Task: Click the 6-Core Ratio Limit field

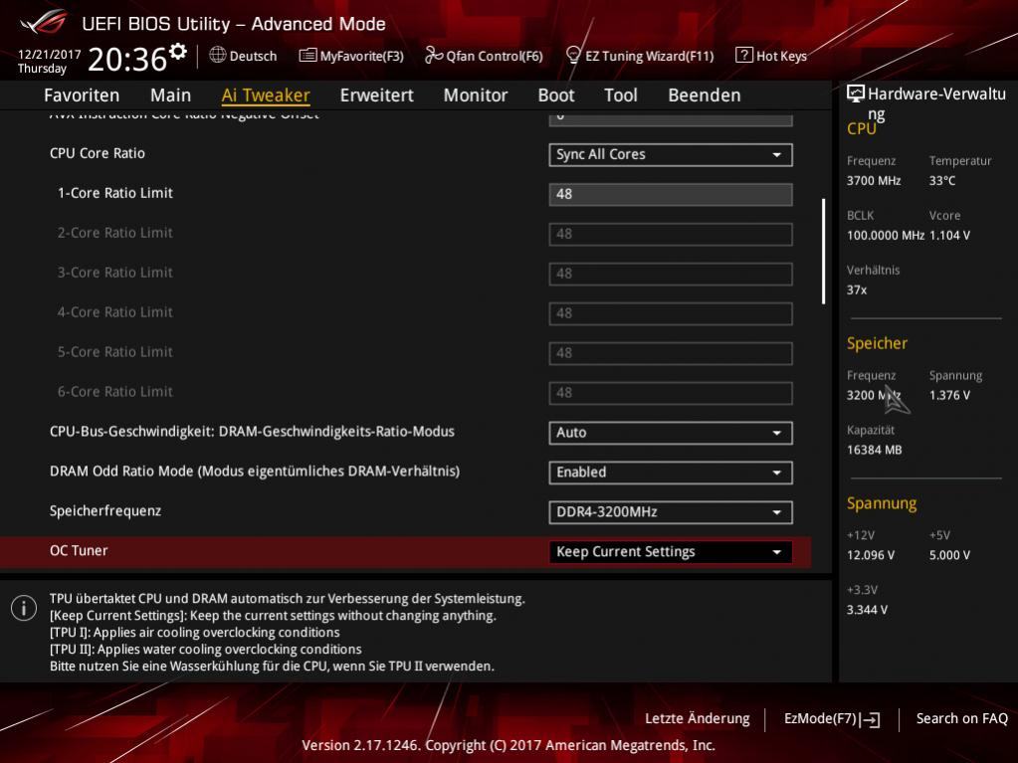Action: coord(671,393)
